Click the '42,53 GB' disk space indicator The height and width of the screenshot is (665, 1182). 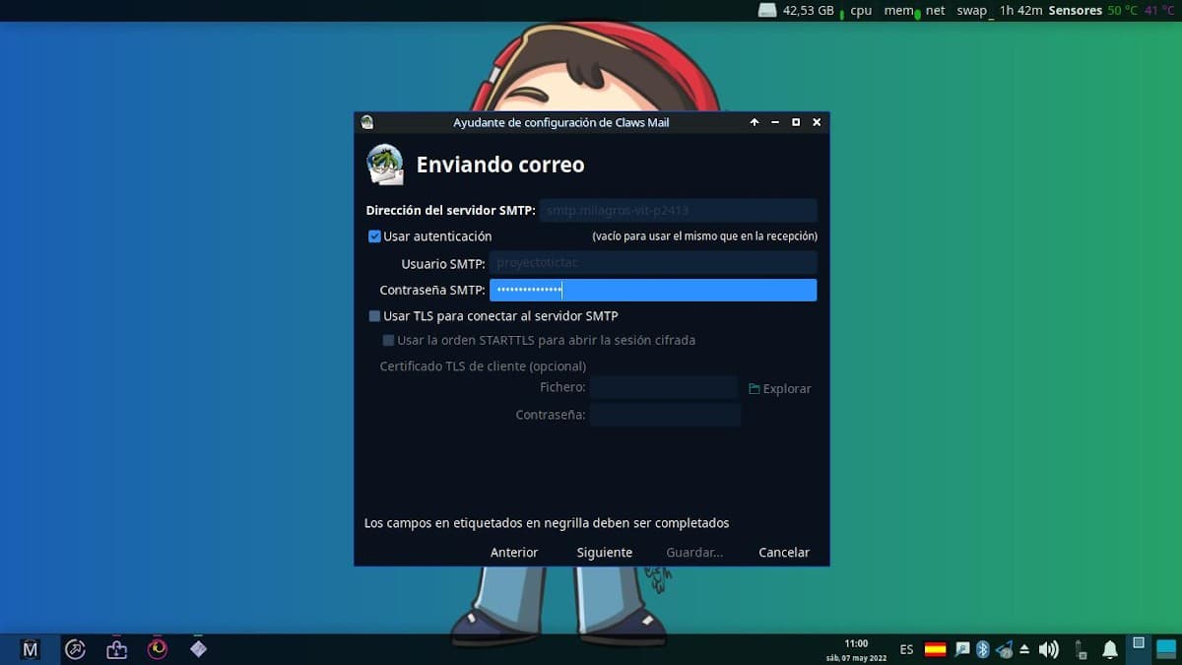point(808,10)
